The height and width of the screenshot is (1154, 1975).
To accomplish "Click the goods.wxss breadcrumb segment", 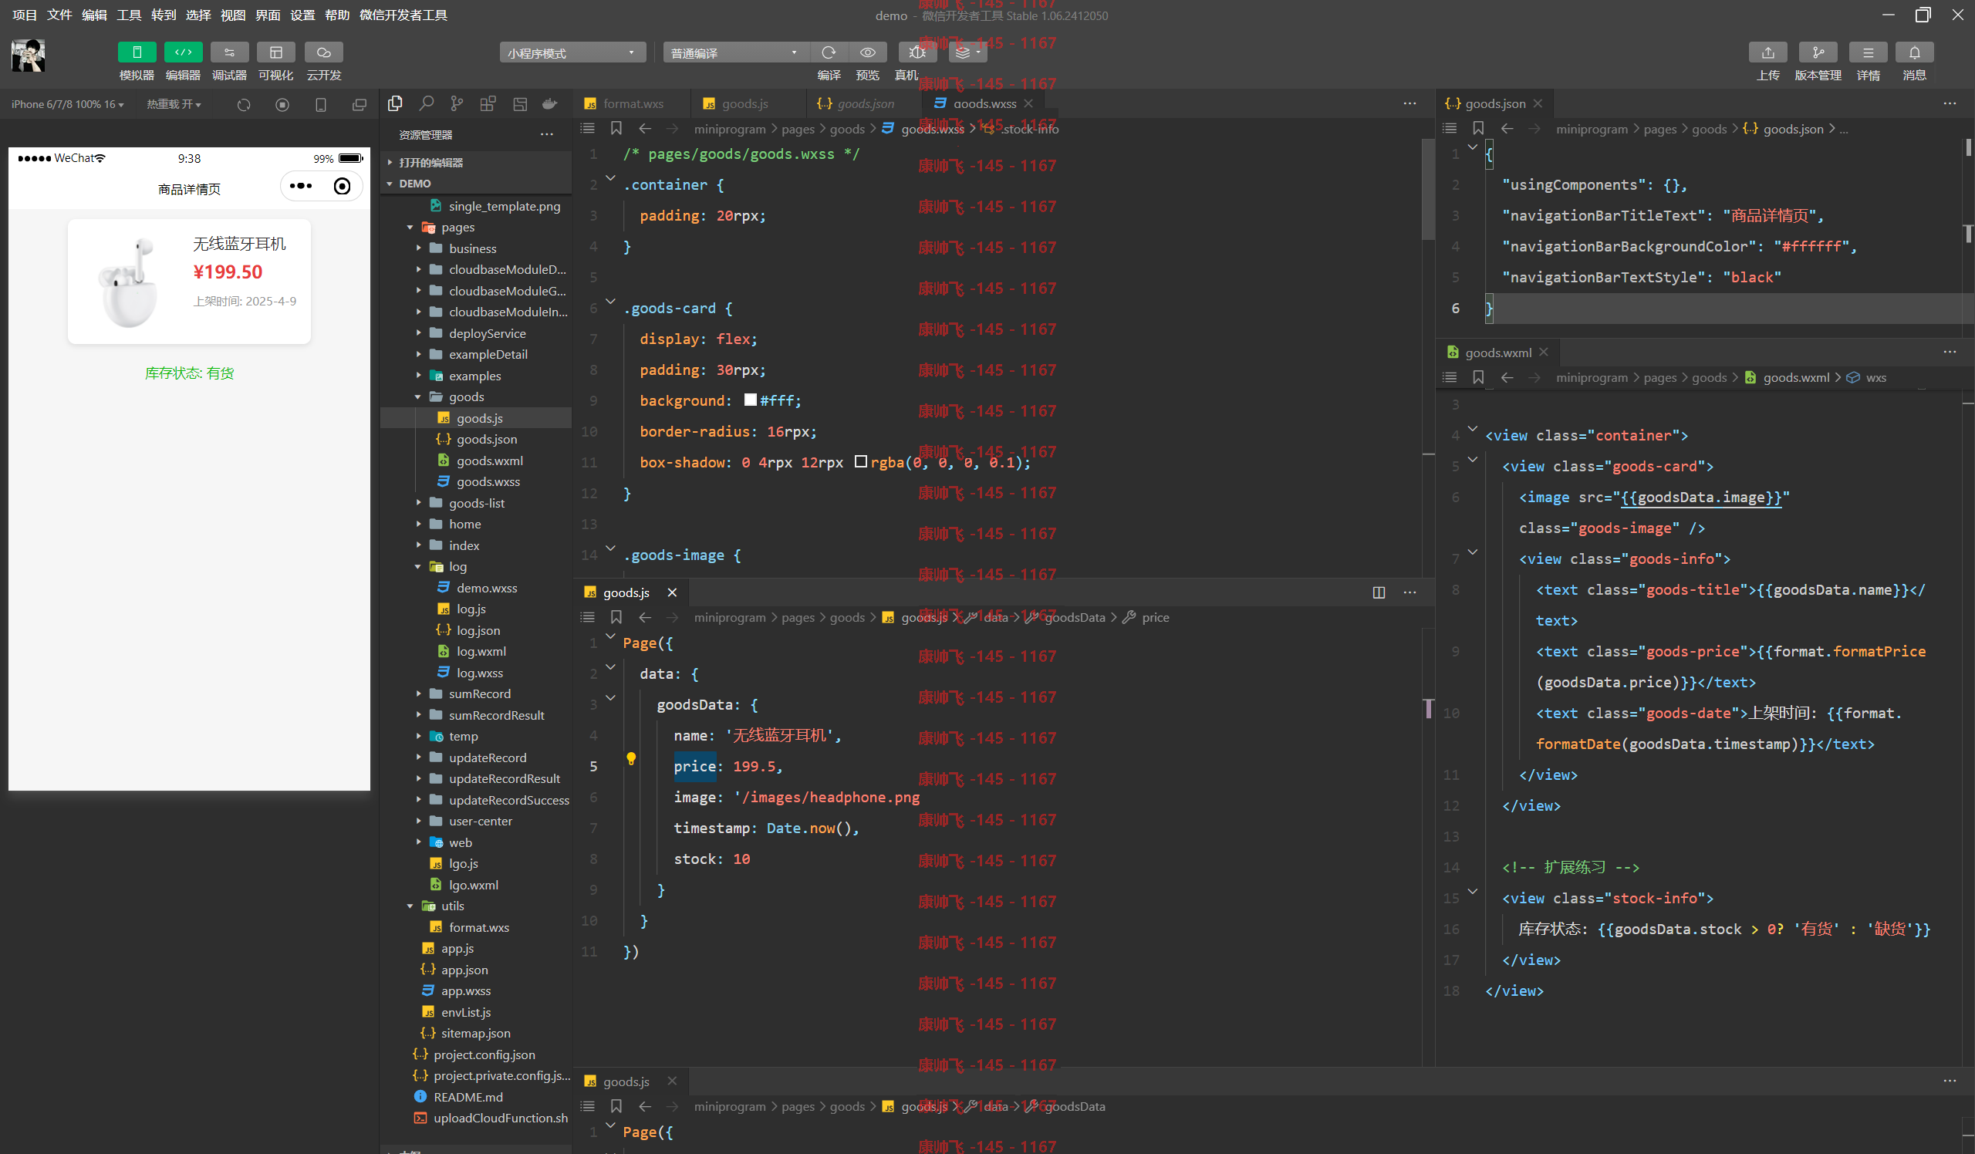I will tap(933, 129).
